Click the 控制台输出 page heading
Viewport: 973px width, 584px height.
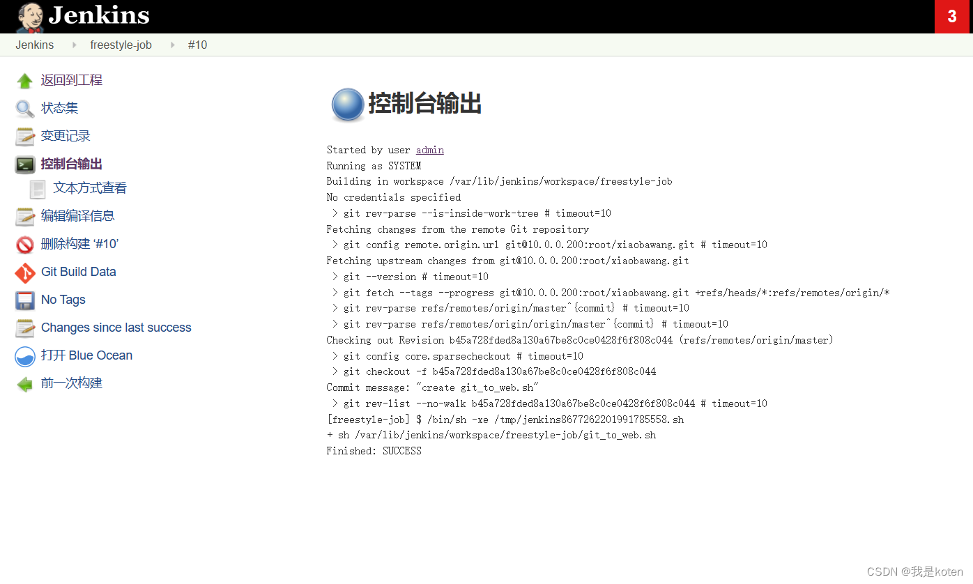point(424,105)
